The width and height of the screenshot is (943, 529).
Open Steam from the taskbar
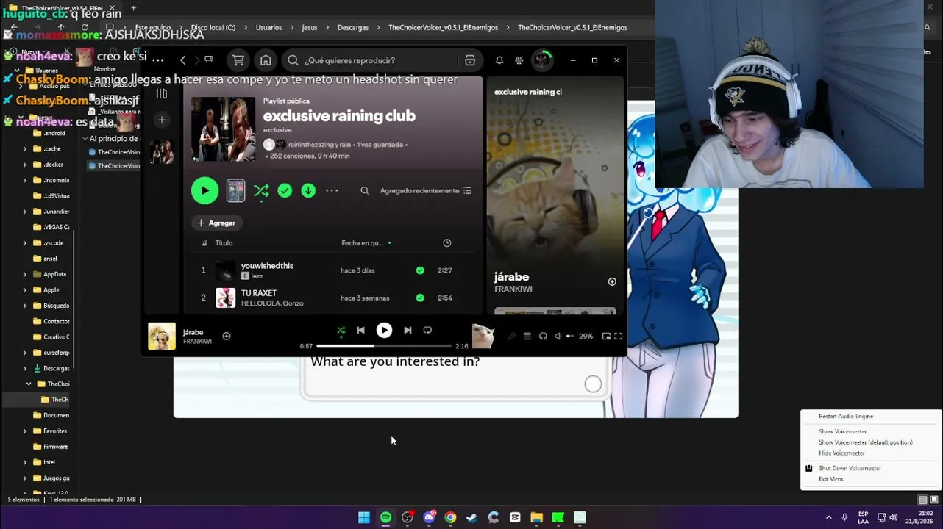pyautogui.click(x=471, y=518)
